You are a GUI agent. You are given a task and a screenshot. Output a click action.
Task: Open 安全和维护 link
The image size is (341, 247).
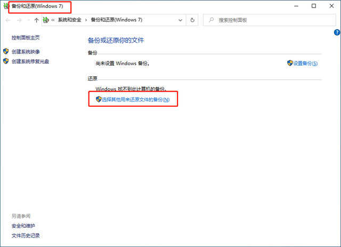[23, 226]
